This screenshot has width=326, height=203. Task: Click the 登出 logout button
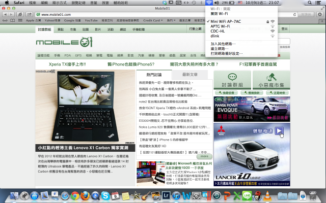[284, 29]
